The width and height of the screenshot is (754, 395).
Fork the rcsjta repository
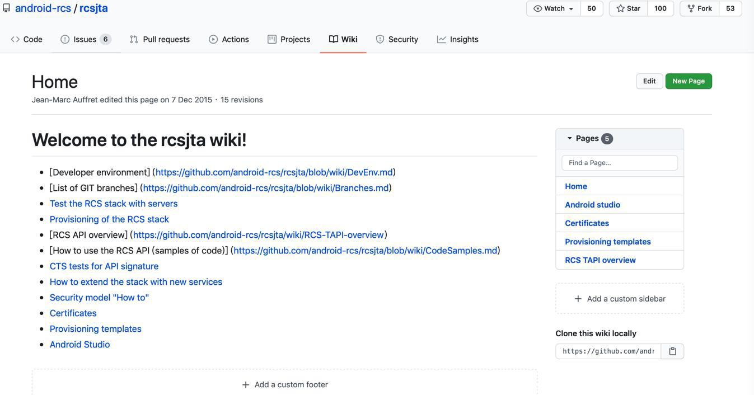[700, 8]
